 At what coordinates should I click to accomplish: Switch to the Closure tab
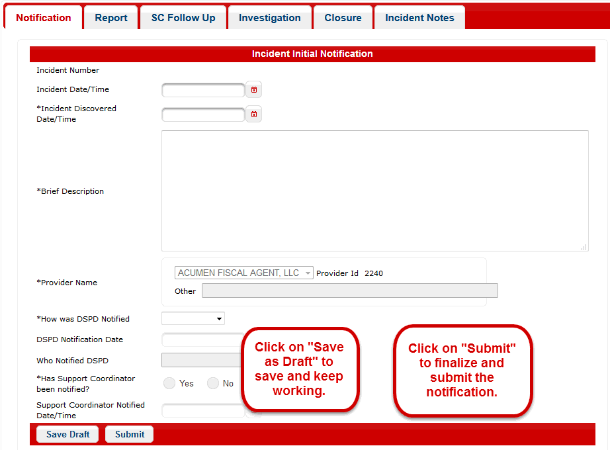click(x=343, y=18)
